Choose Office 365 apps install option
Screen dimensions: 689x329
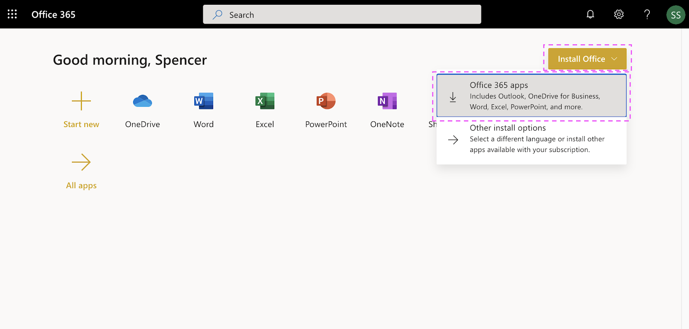tap(531, 96)
